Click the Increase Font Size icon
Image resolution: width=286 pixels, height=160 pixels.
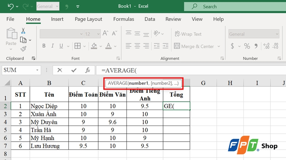[x=105, y=33]
